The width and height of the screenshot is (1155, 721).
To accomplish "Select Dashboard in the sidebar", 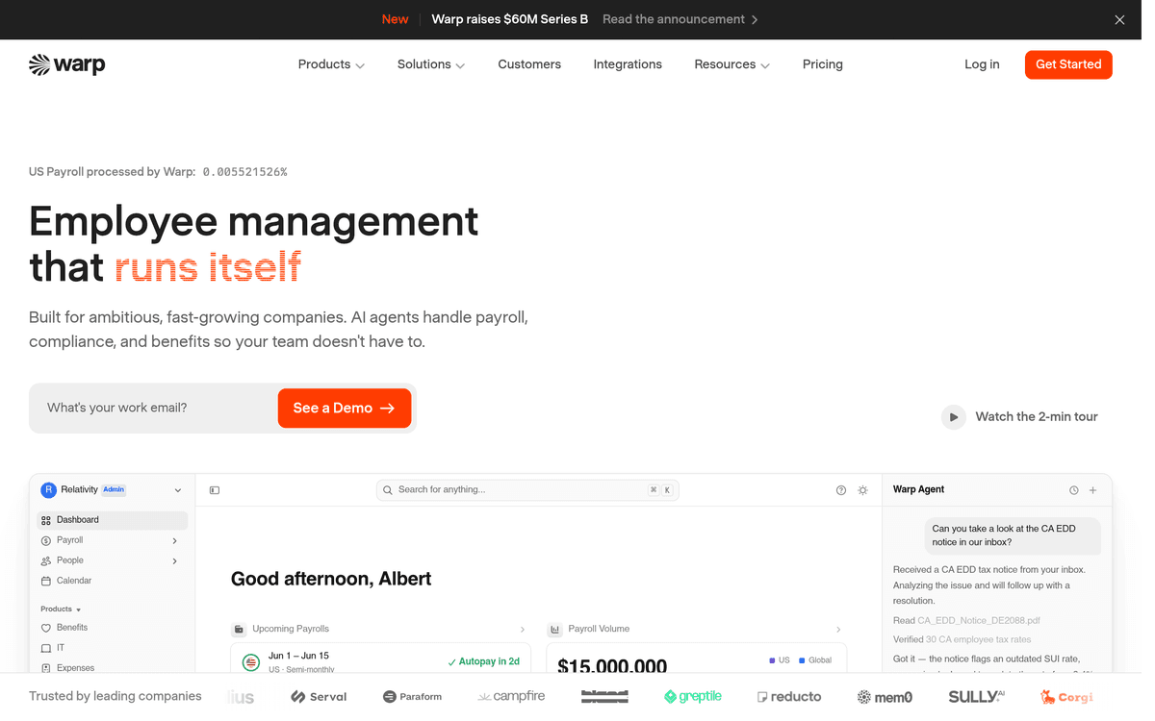I will coord(112,520).
